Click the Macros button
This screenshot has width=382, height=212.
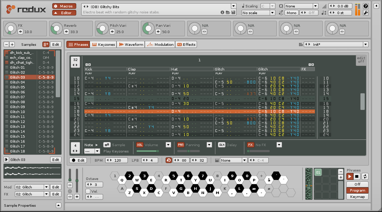pyautogui.click(x=64, y=6)
